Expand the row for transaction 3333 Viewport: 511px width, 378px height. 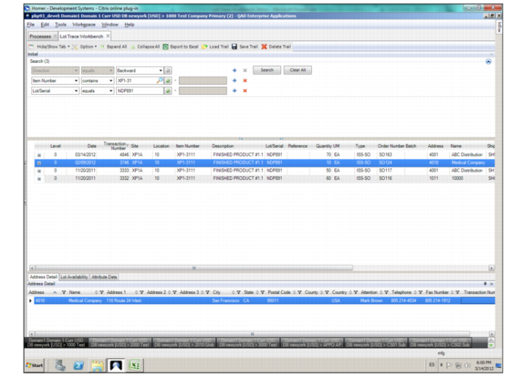(39, 170)
